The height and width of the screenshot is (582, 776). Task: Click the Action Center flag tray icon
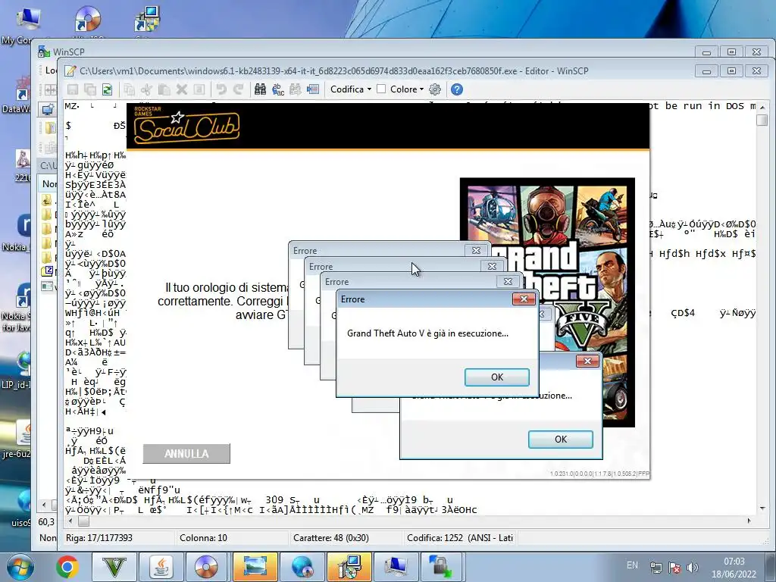pos(674,568)
